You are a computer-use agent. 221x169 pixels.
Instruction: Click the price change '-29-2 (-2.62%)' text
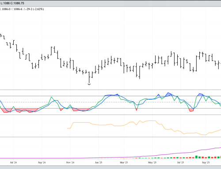[35, 9]
